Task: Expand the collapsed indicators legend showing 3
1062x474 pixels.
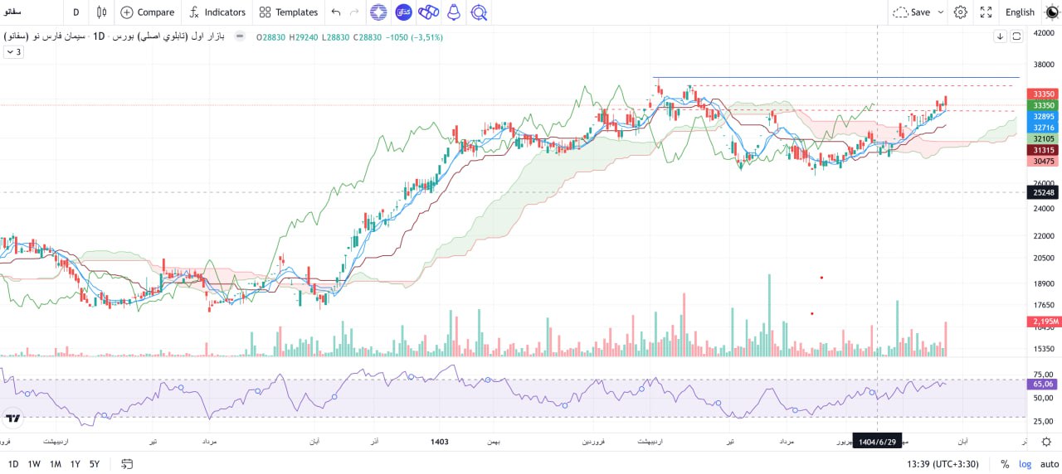Action: [x=13, y=51]
